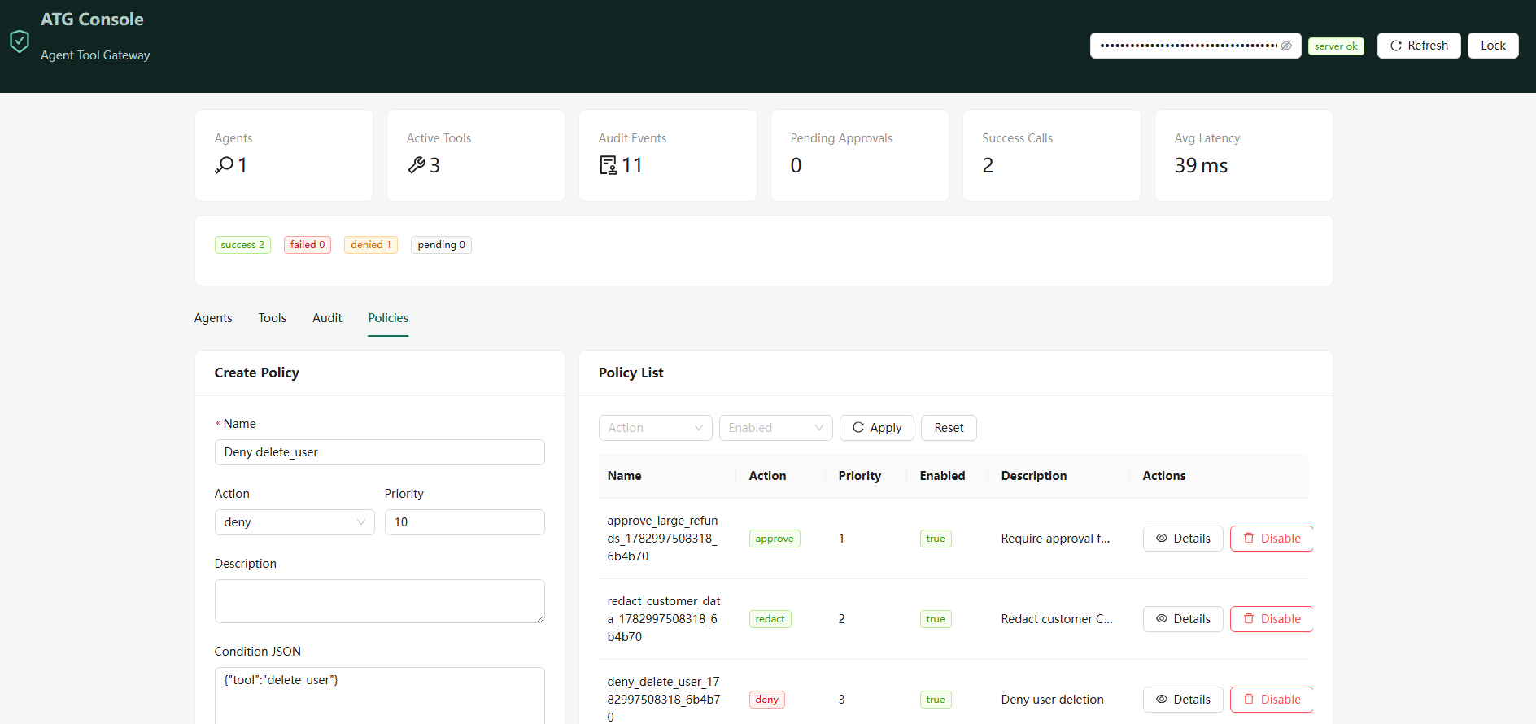Click the deny action tag
This screenshot has width=1536, height=724.
pos(766,700)
